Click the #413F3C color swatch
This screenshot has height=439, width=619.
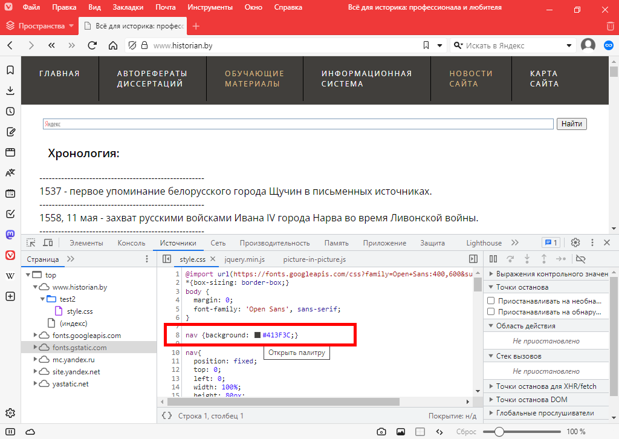(x=258, y=335)
